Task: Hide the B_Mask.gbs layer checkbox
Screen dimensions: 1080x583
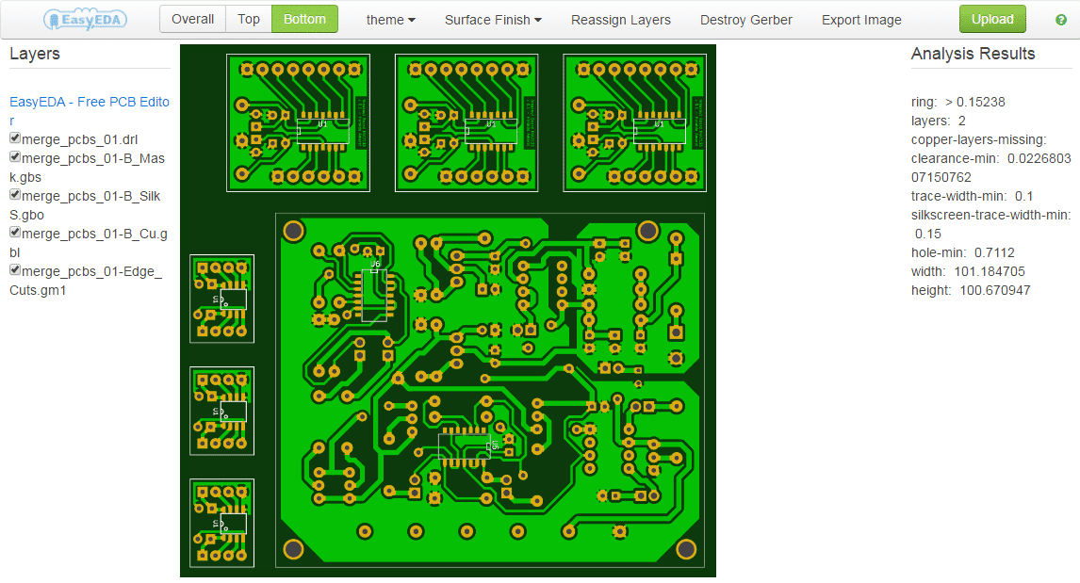Action: (x=15, y=157)
